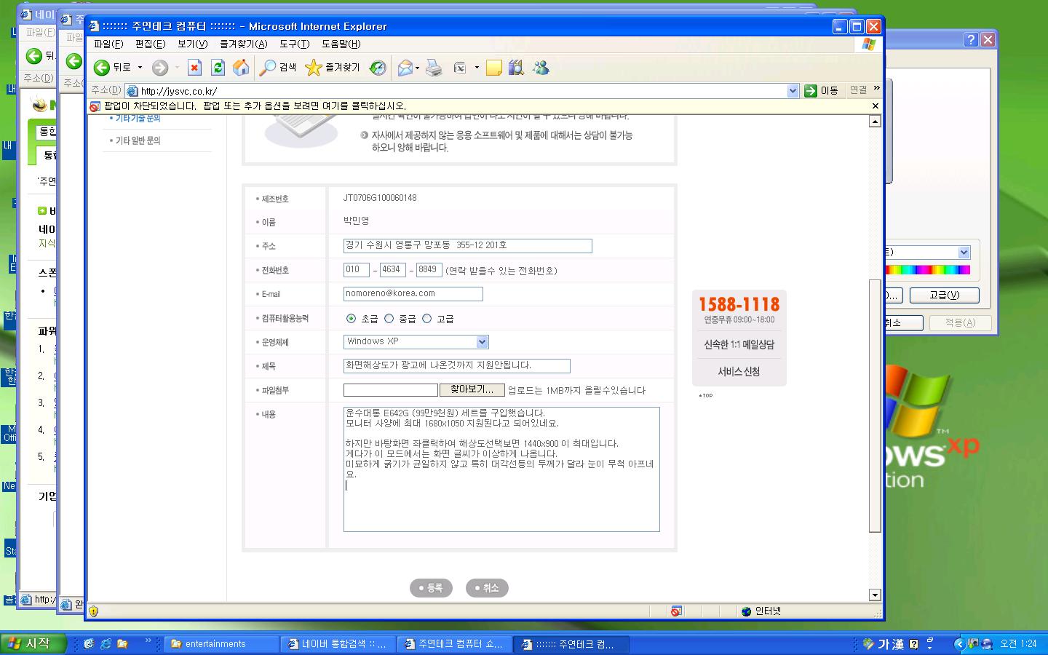Viewport: 1048px width, 655px height.
Task: Click the Refresh page icon
Action: coord(218,68)
